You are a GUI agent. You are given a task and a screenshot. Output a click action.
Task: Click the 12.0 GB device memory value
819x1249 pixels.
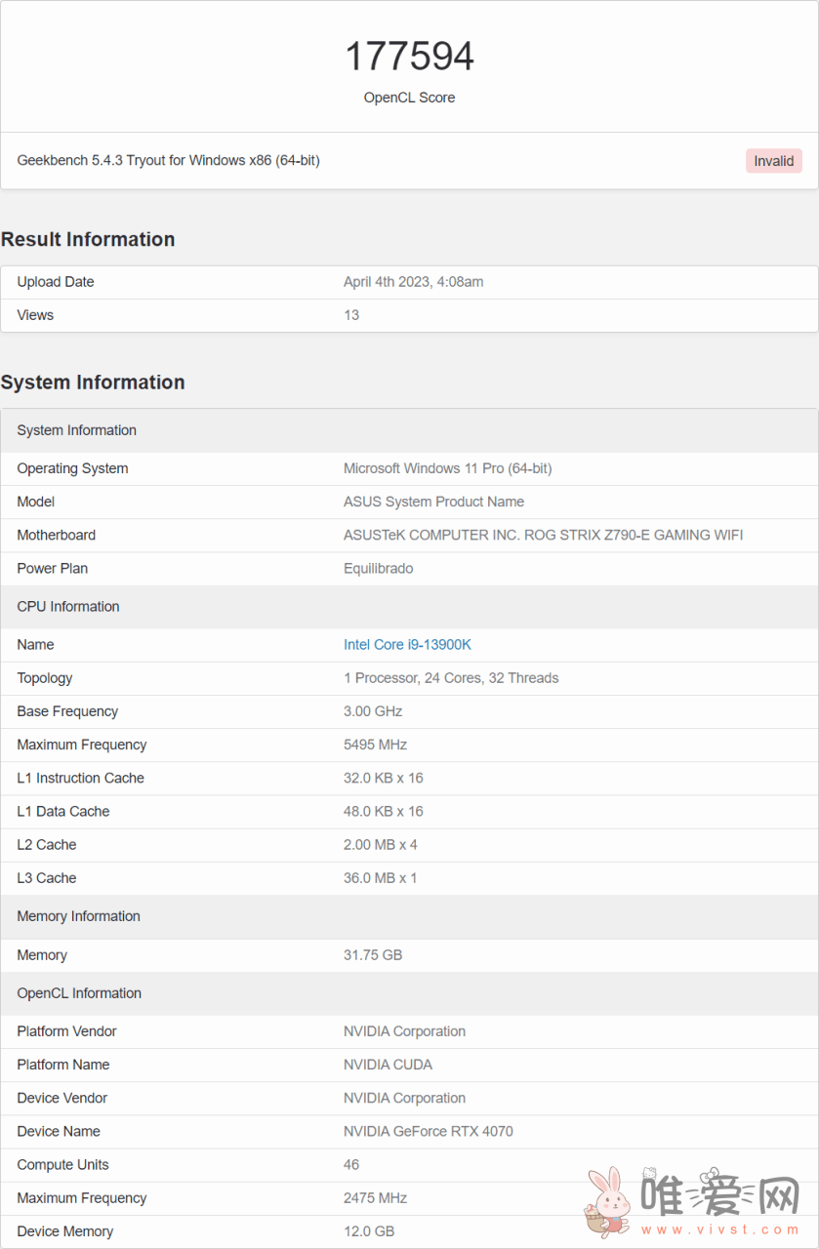[369, 1231]
